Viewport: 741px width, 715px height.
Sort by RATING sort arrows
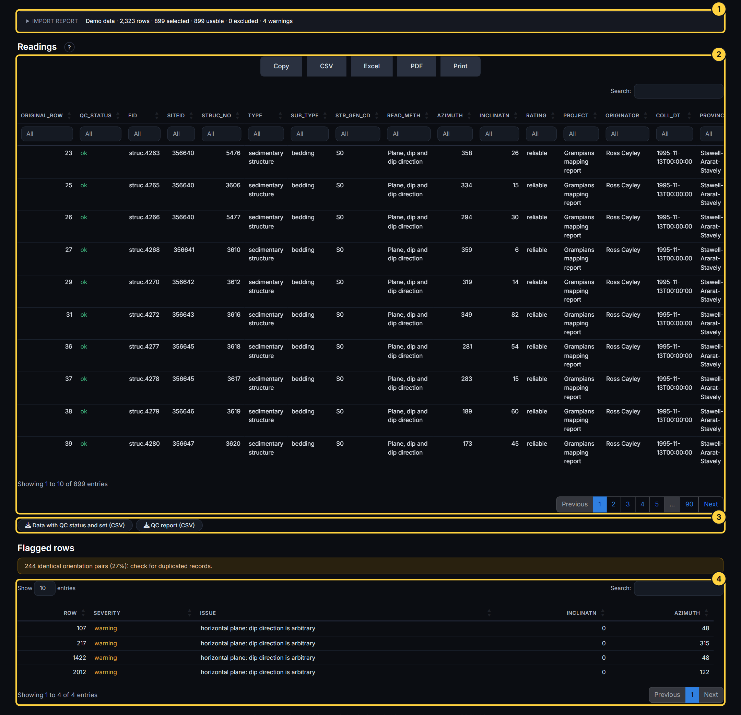[x=553, y=116]
